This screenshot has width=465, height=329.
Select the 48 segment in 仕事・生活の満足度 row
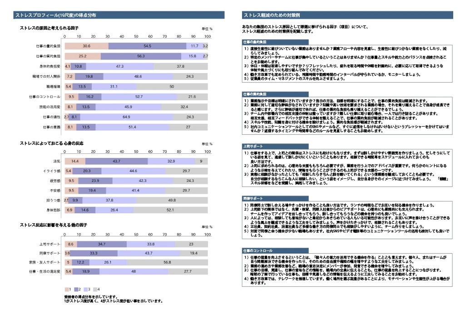[x=134, y=271]
